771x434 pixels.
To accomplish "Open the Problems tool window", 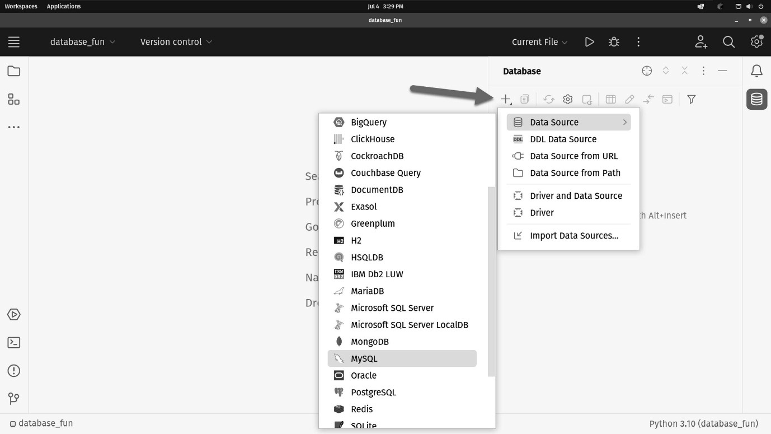I will pos(14,371).
